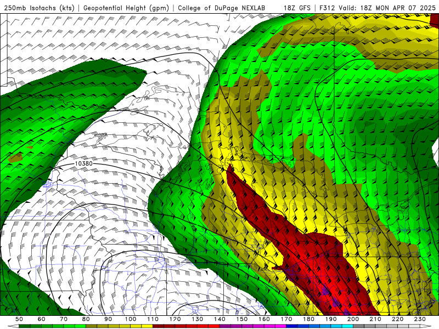Image resolution: width=439 pixels, height=329 pixels.
Task: Click the 80 knot legend label
Action: click(x=86, y=319)
